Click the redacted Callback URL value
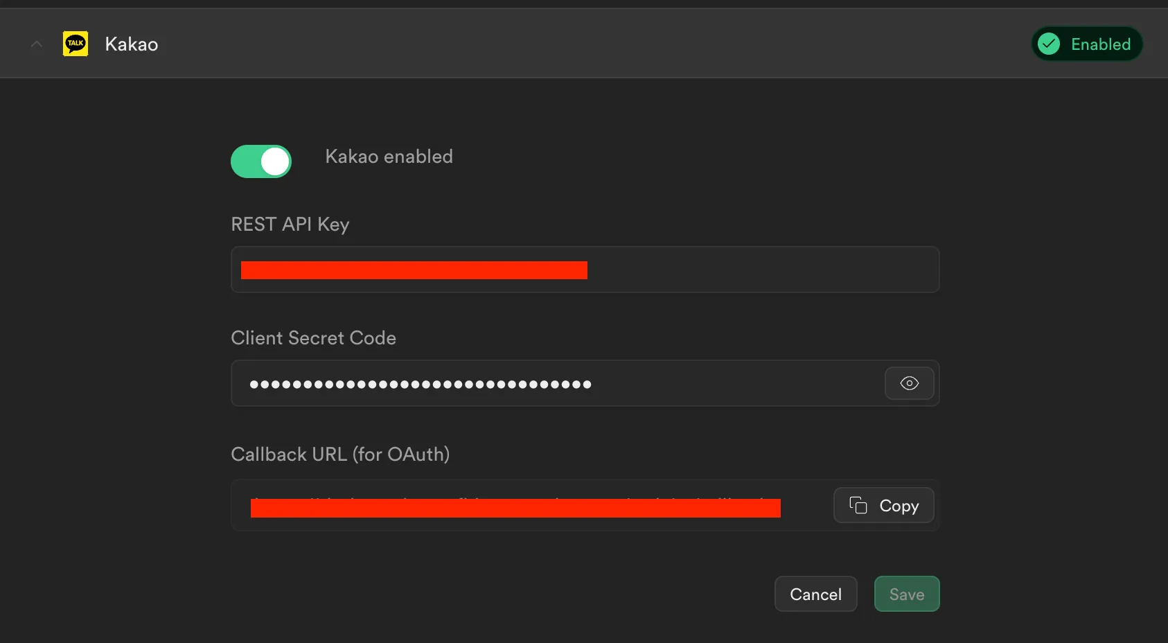The height and width of the screenshot is (643, 1168). 515,508
